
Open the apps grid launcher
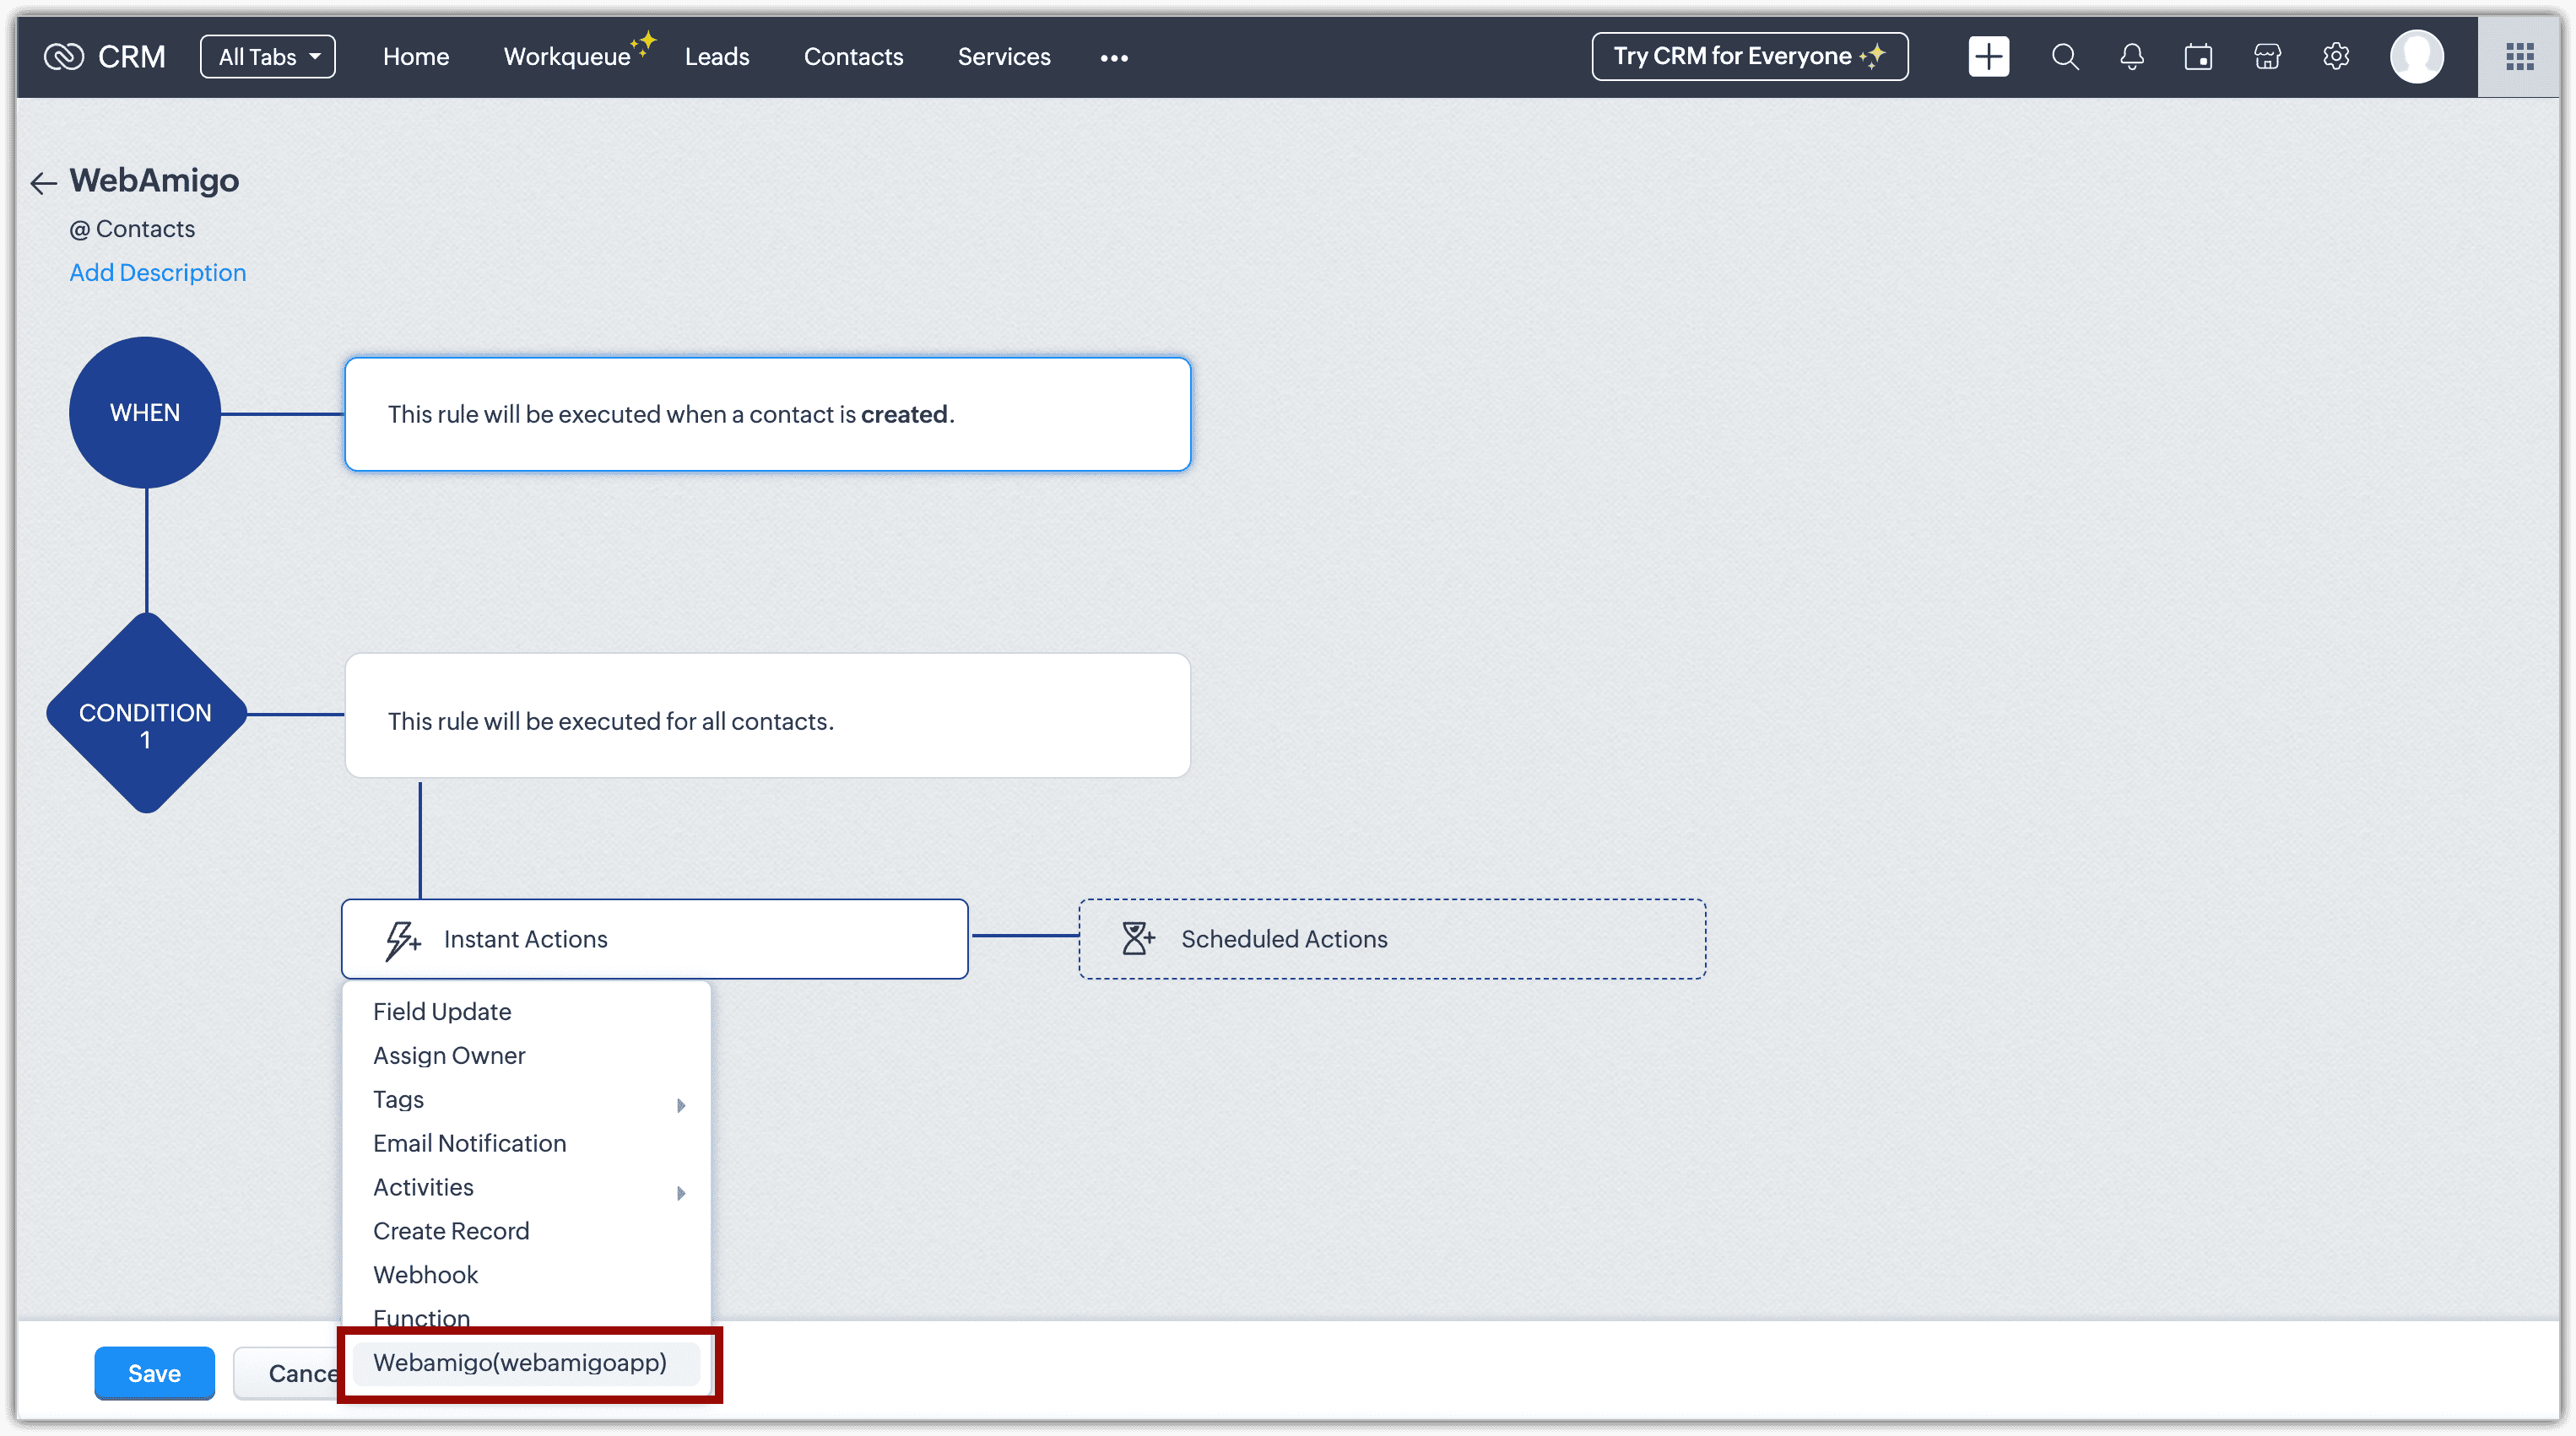pos(2519,57)
